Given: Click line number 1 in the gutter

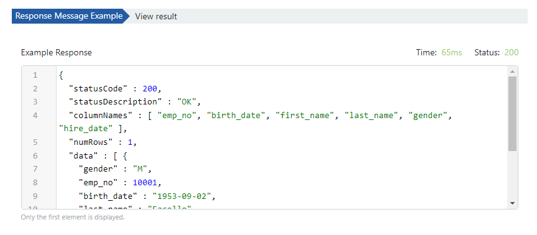Looking at the screenshot, I should [35, 75].
